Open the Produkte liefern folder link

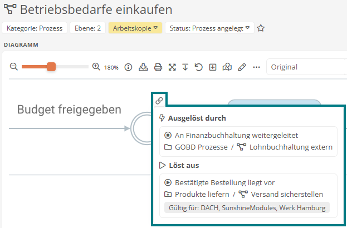[x=202, y=194]
